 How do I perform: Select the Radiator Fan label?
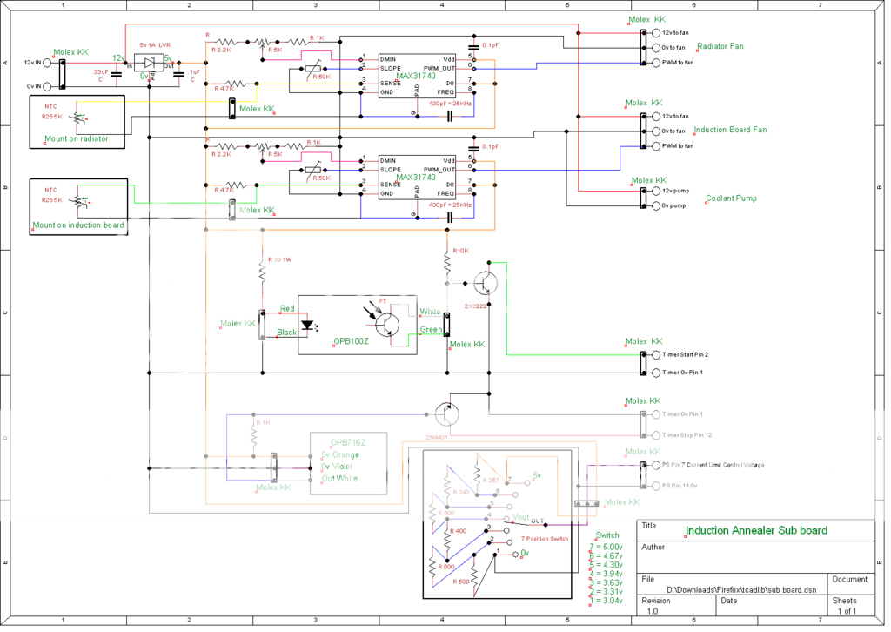click(x=720, y=47)
